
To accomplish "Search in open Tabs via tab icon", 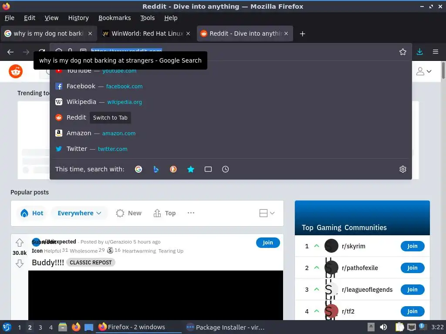I will [208, 169].
